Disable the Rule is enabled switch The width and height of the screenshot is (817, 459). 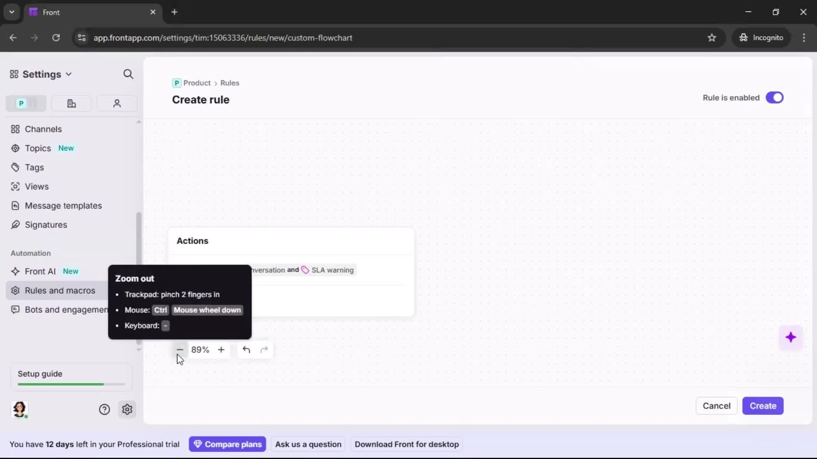[775, 97]
